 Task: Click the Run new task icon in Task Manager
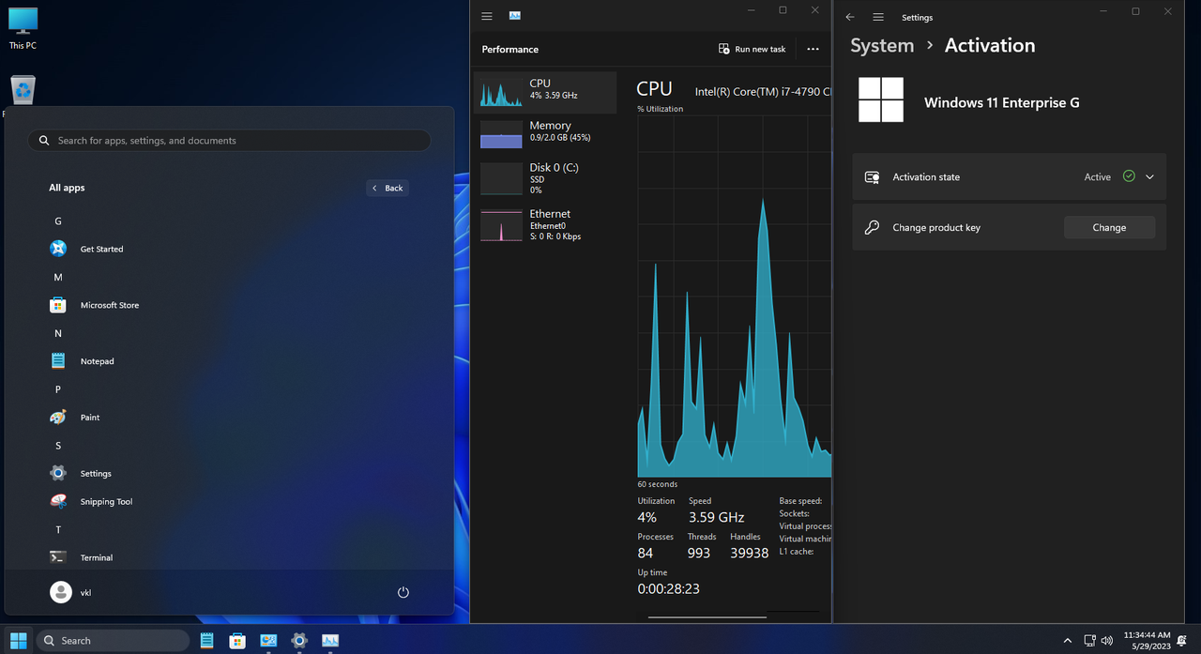(x=723, y=49)
